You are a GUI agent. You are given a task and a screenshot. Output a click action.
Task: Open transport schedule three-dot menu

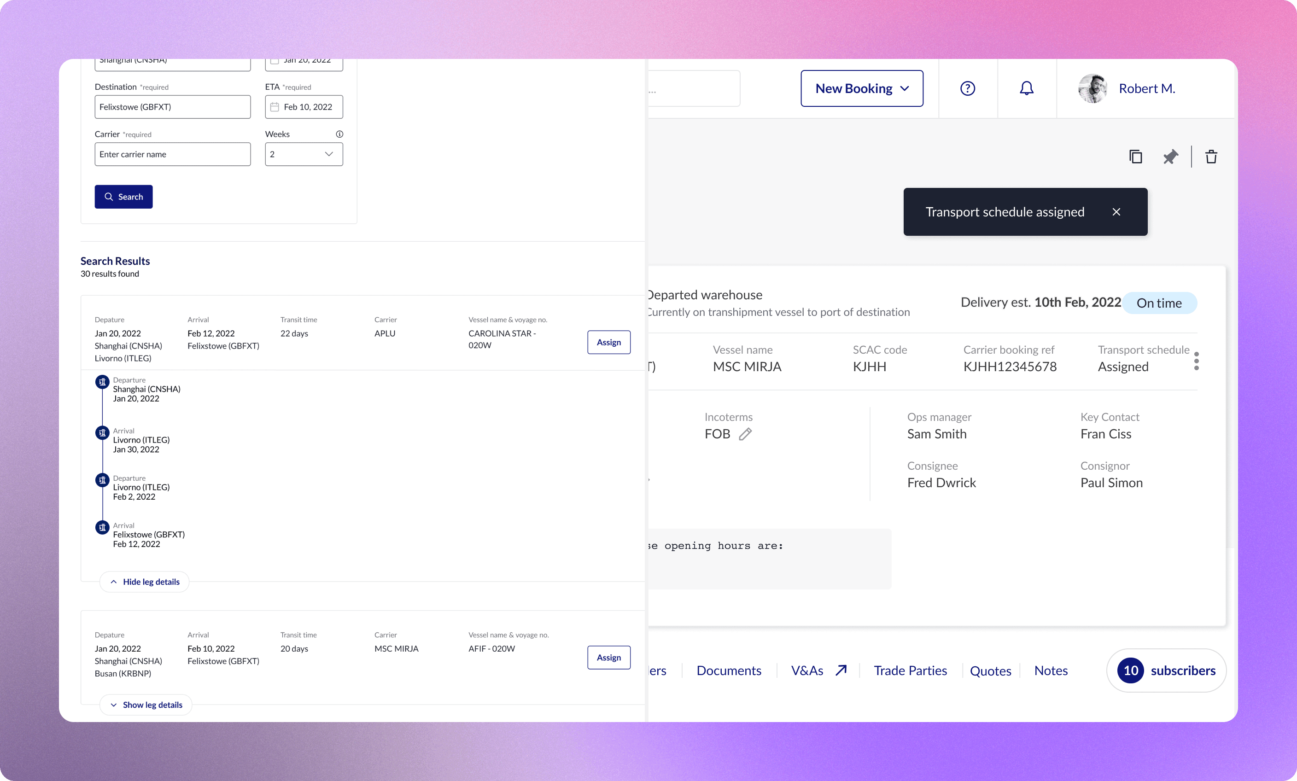pyautogui.click(x=1197, y=361)
